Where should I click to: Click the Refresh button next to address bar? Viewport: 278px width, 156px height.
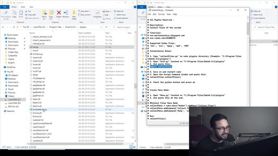coord(106,27)
